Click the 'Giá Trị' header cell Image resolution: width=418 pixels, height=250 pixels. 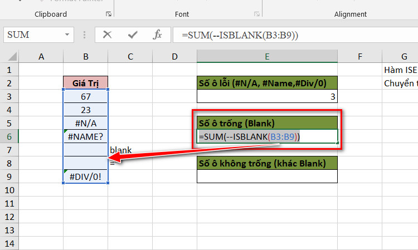86,83
